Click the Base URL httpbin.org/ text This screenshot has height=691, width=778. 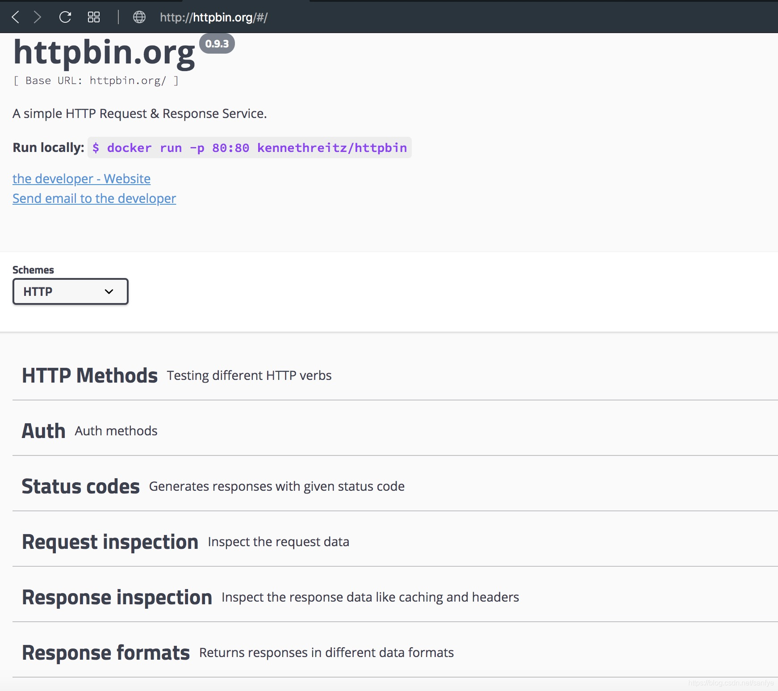coord(96,80)
